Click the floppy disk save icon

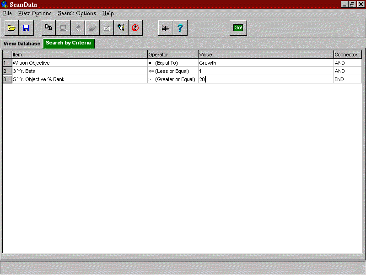[26, 28]
